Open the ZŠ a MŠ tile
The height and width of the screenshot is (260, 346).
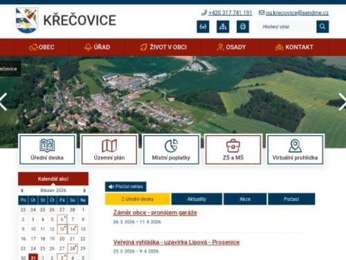(233, 150)
